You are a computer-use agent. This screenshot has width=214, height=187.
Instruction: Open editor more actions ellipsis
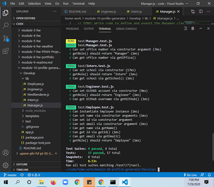click(208, 11)
